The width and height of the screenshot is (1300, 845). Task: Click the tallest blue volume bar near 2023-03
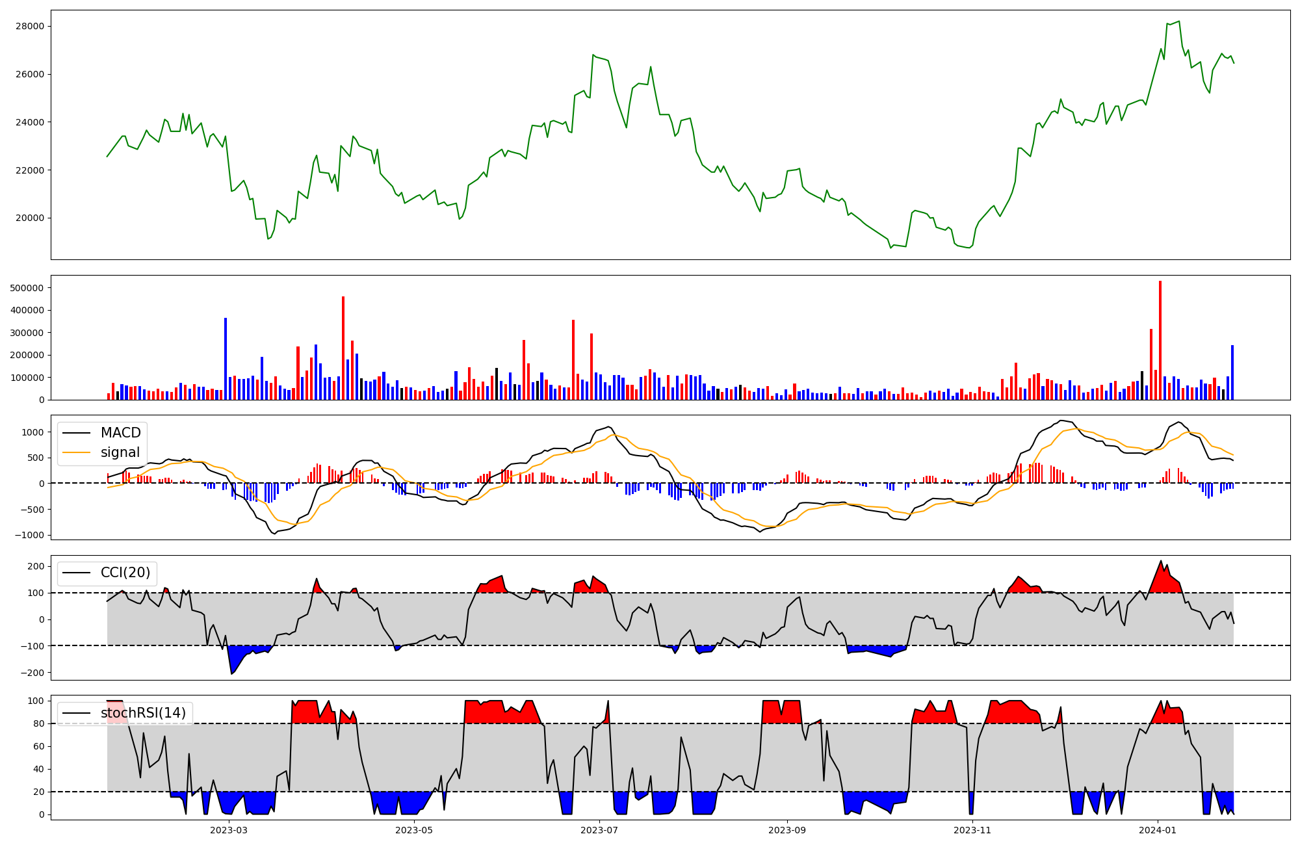tap(226, 358)
